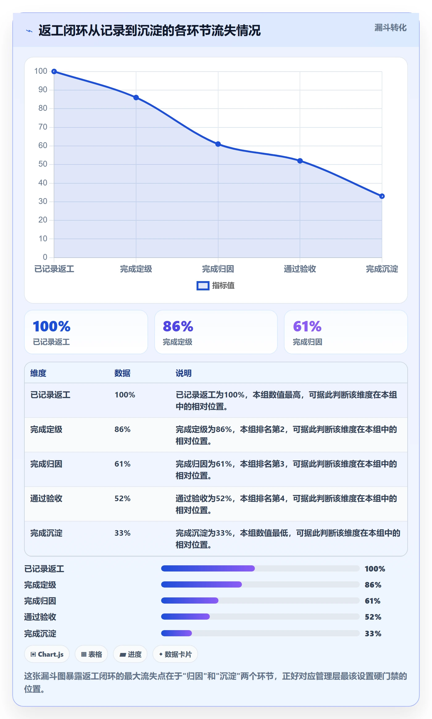432x719 pixels.
Task: Click the 完成沉淀 x-axis label
Action: point(382,269)
